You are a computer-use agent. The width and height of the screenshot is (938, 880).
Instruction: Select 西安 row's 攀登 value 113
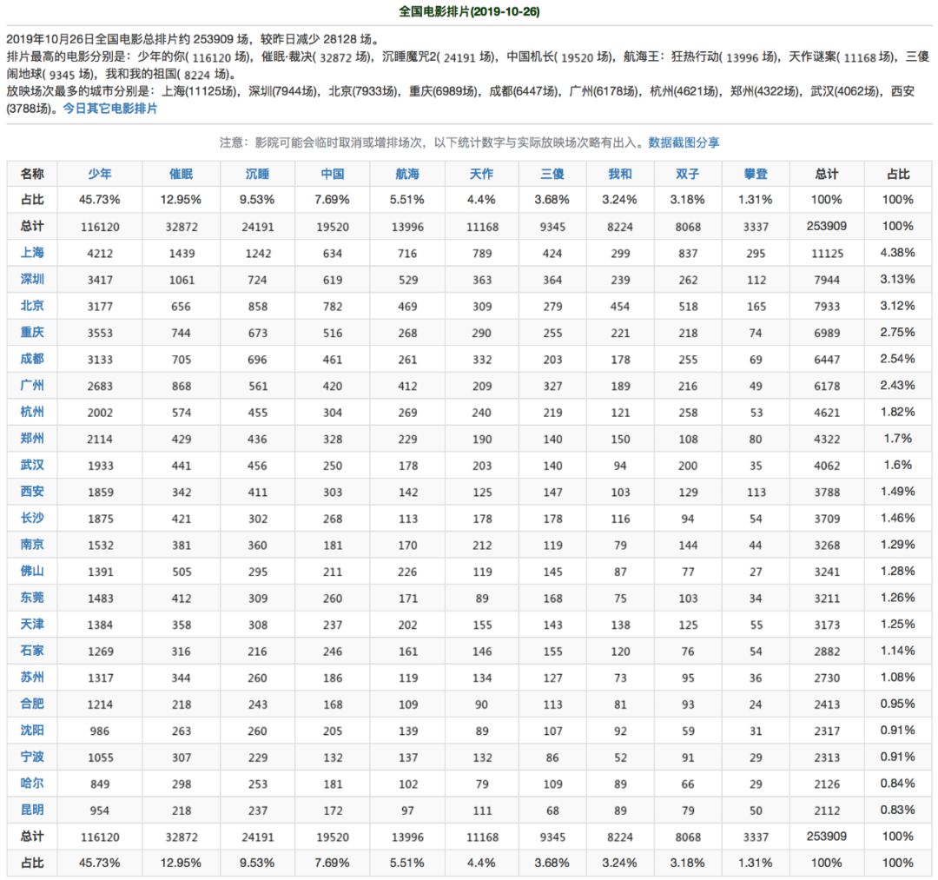pos(756,493)
